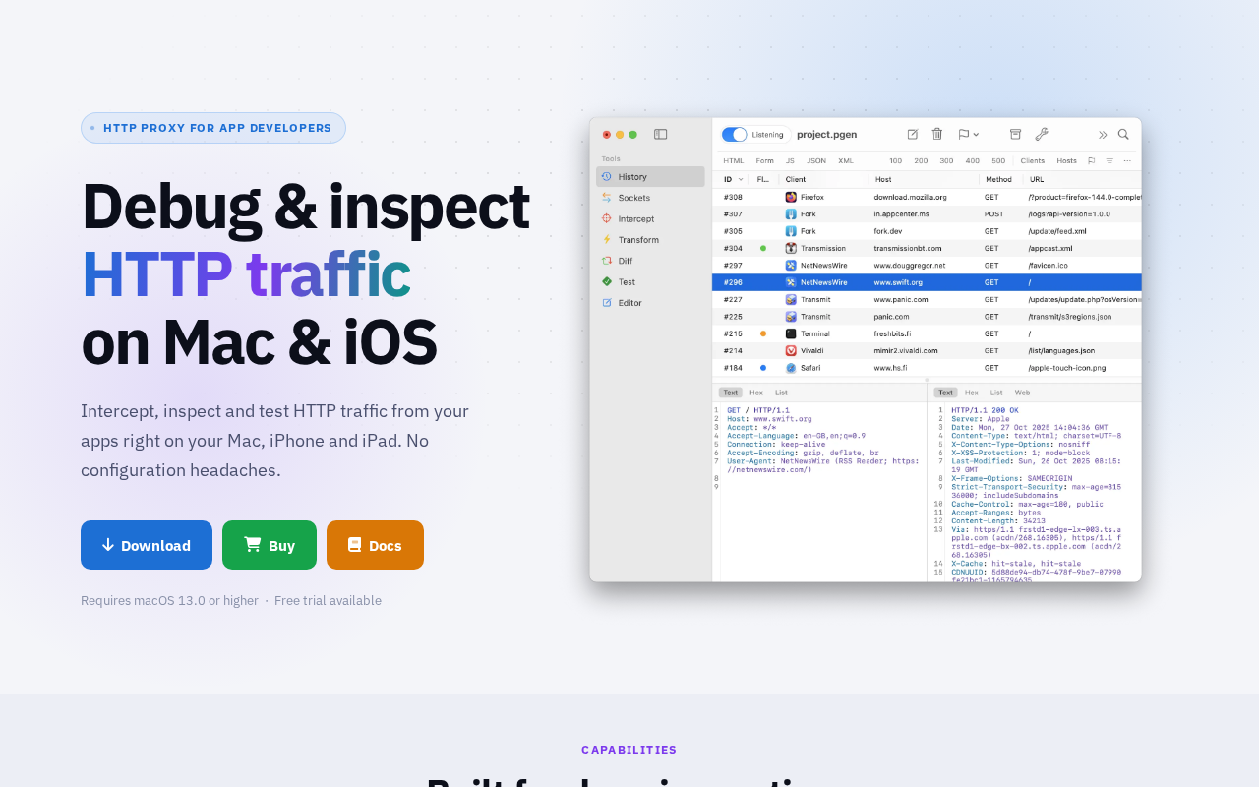The height and width of the screenshot is (787, 1259).
Task: Click the sidebar toggle icon
Action: click(x=660, y=135)
